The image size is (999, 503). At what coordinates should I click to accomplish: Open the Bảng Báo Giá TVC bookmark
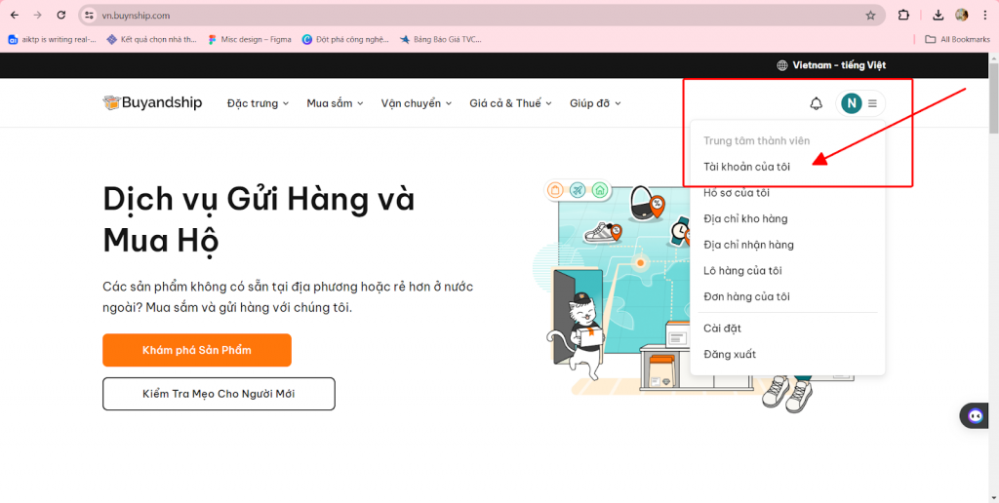click(440, 39)
